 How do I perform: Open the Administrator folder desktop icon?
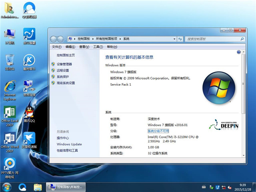tap(10, 10)
